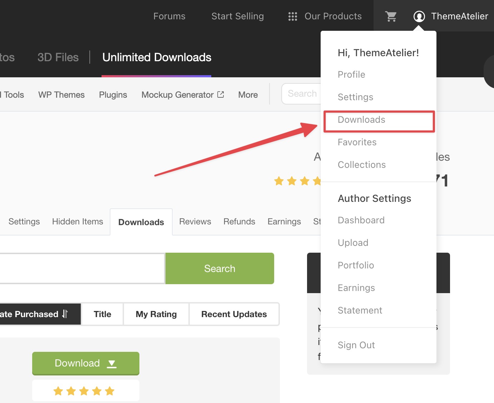Open the Hidden Items tab
The height and width of the screenshot is (403, 494).
click(77, 222)
